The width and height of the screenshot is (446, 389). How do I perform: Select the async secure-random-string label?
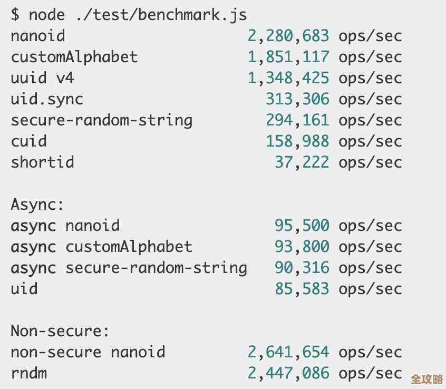129,268
